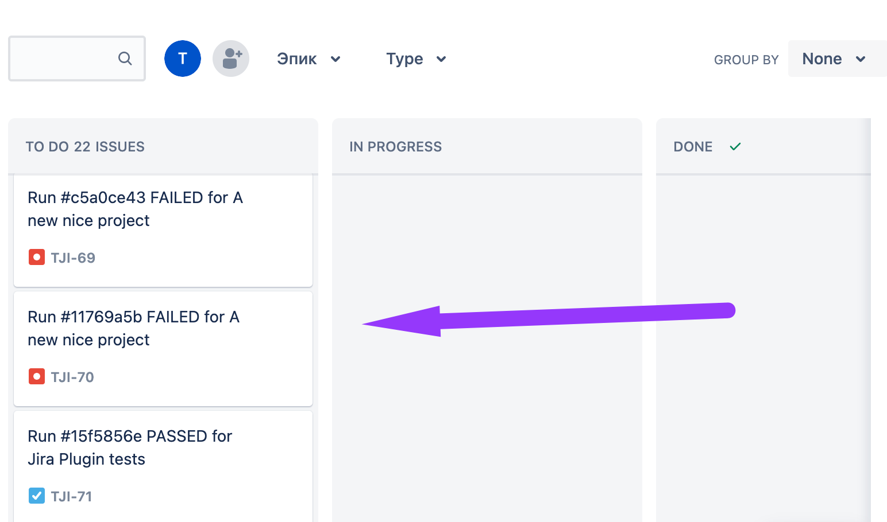Expand the Эпик filter dropdown
This screenshot has height=522, width=887.
pos(309,59)
